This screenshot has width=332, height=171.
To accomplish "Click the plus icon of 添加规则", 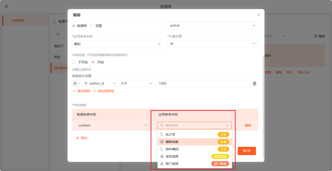I will [74, 91].
